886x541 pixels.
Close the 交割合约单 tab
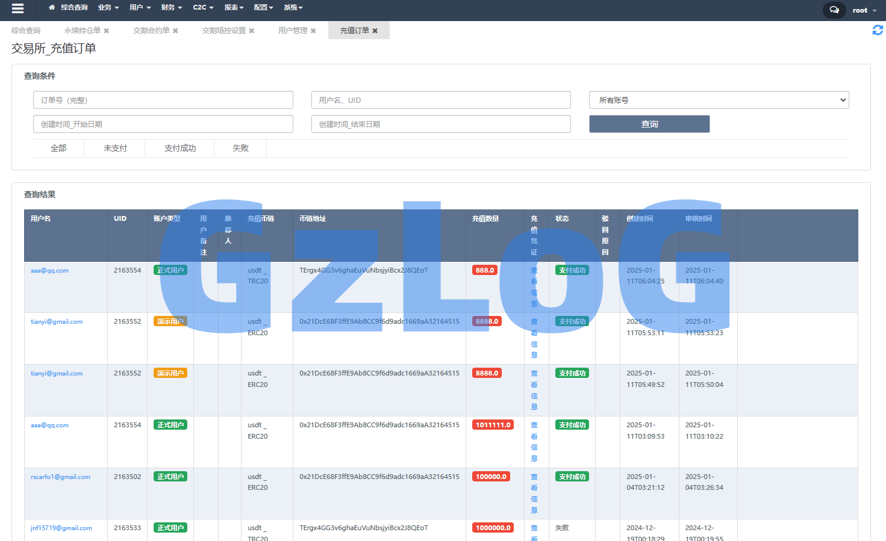coord(175,31)
